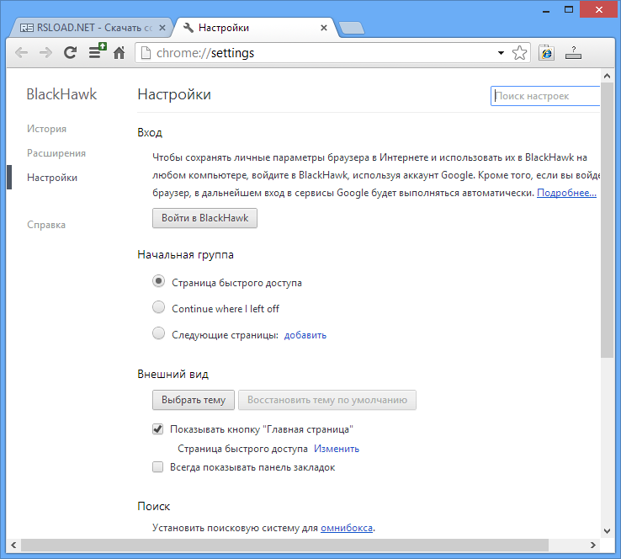
Task: Click Восстановить тему по умолчанию button
Action: 327,400
